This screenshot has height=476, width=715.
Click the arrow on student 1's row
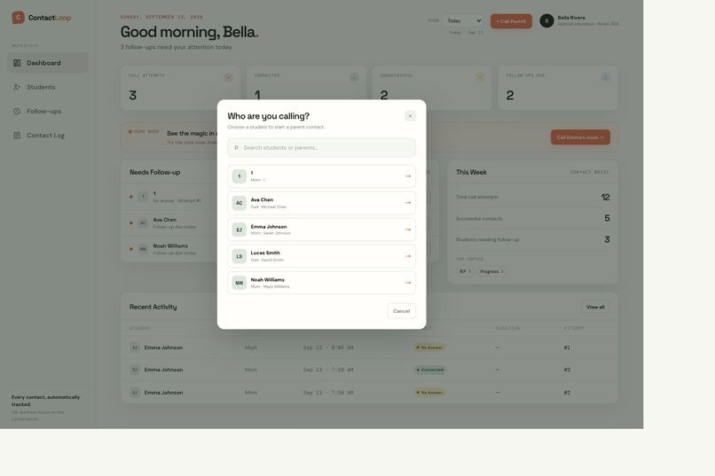408,176
